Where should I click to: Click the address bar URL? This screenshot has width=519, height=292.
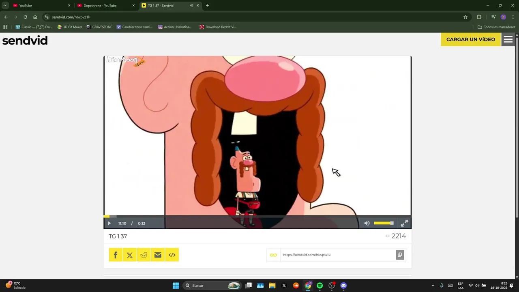[x=71, y=17]
